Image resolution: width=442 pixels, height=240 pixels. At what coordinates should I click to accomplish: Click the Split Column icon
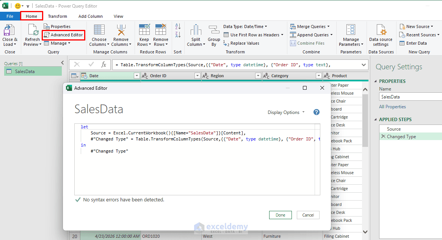[x=196, y=30]
